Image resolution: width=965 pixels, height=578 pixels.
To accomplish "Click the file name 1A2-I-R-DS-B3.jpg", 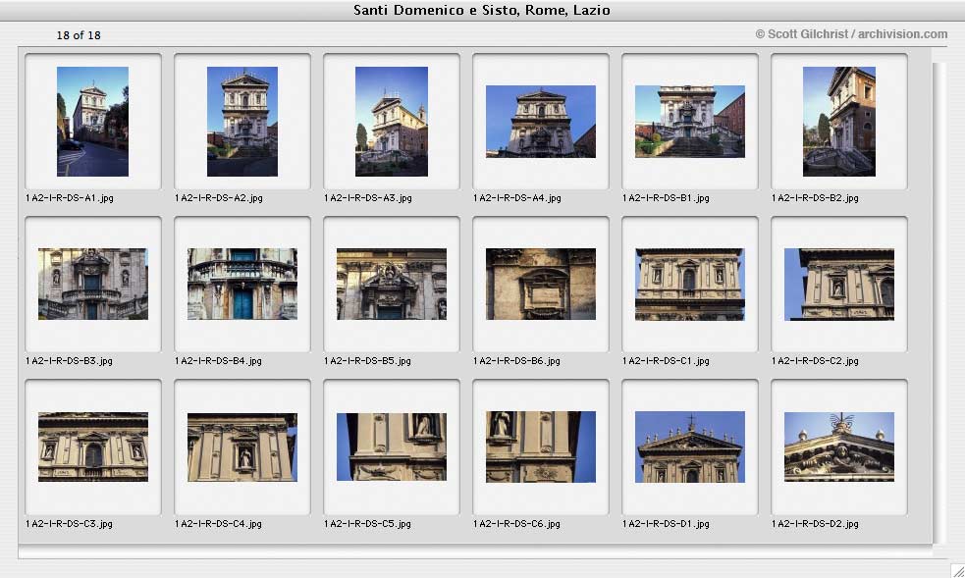I will [69, 361].
